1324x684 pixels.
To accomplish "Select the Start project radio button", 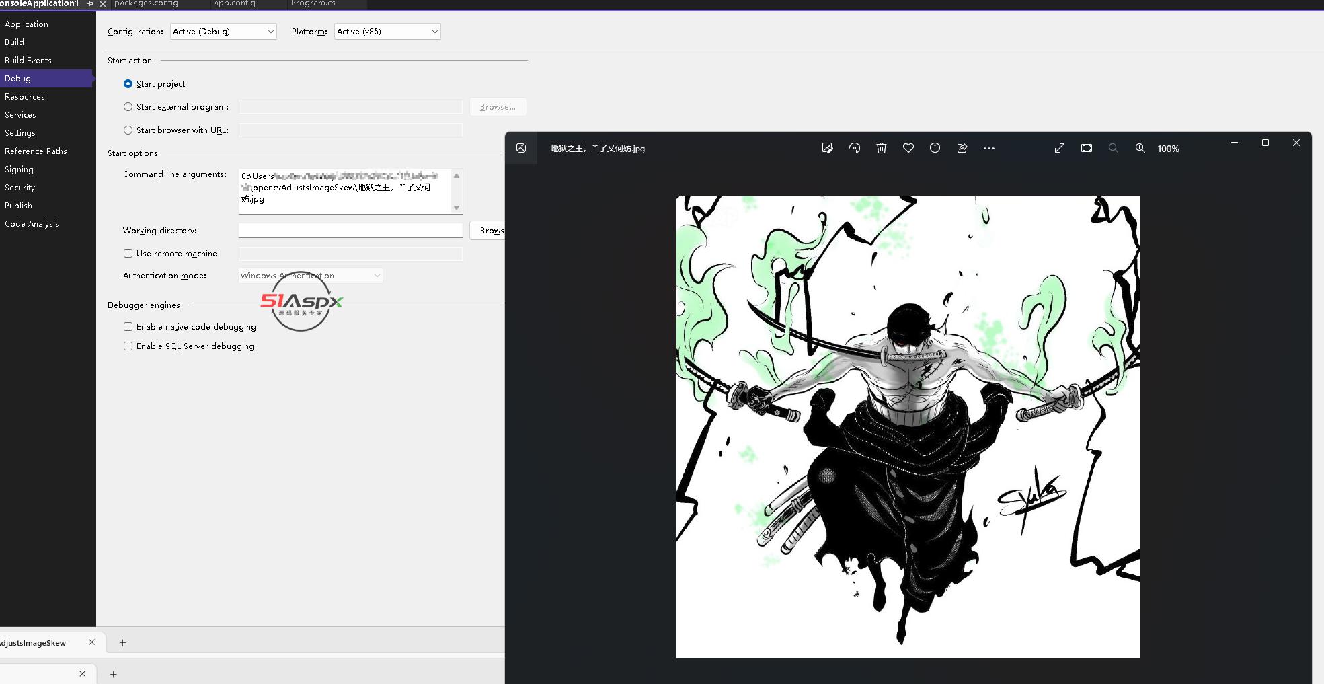I will tap(128, 84).
